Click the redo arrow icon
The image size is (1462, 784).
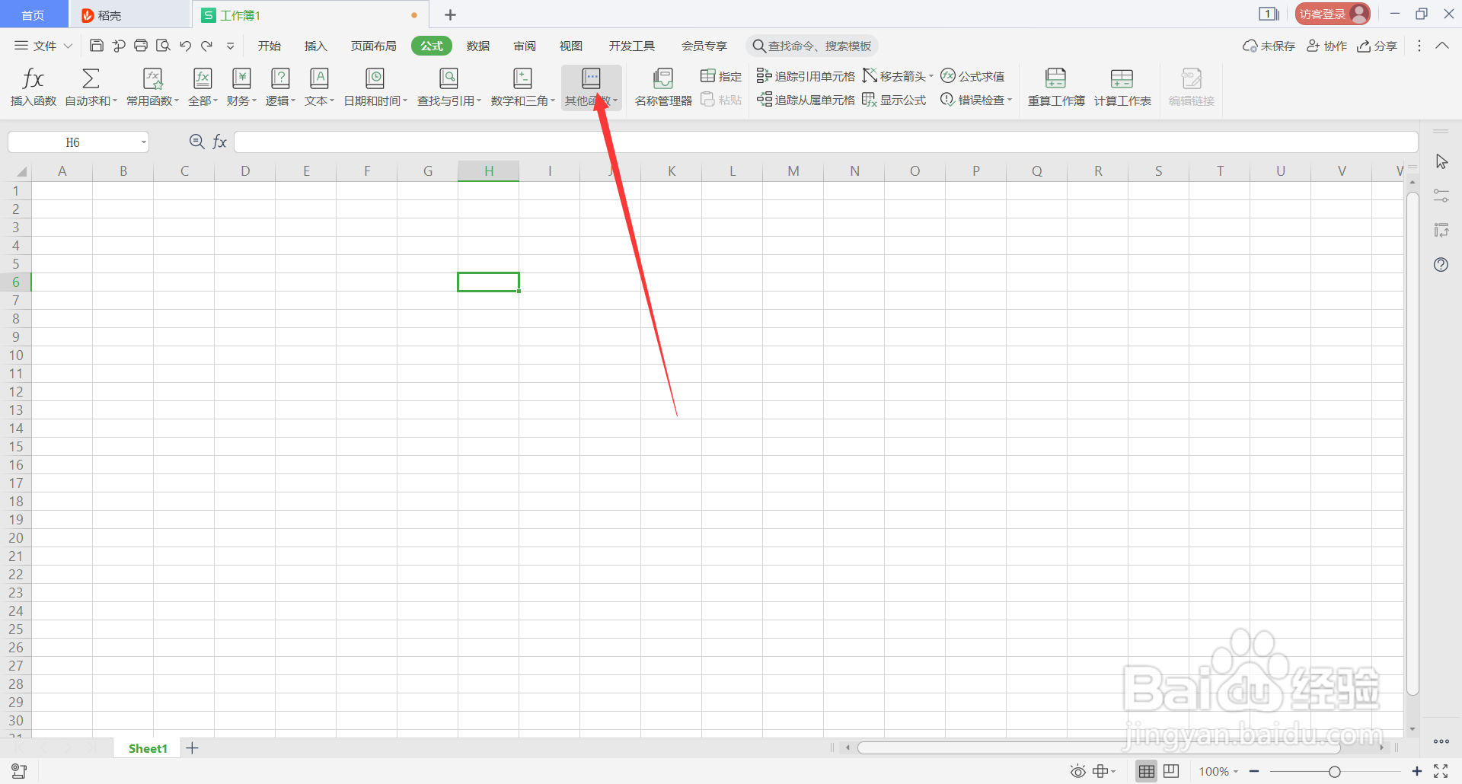point(207,46)
